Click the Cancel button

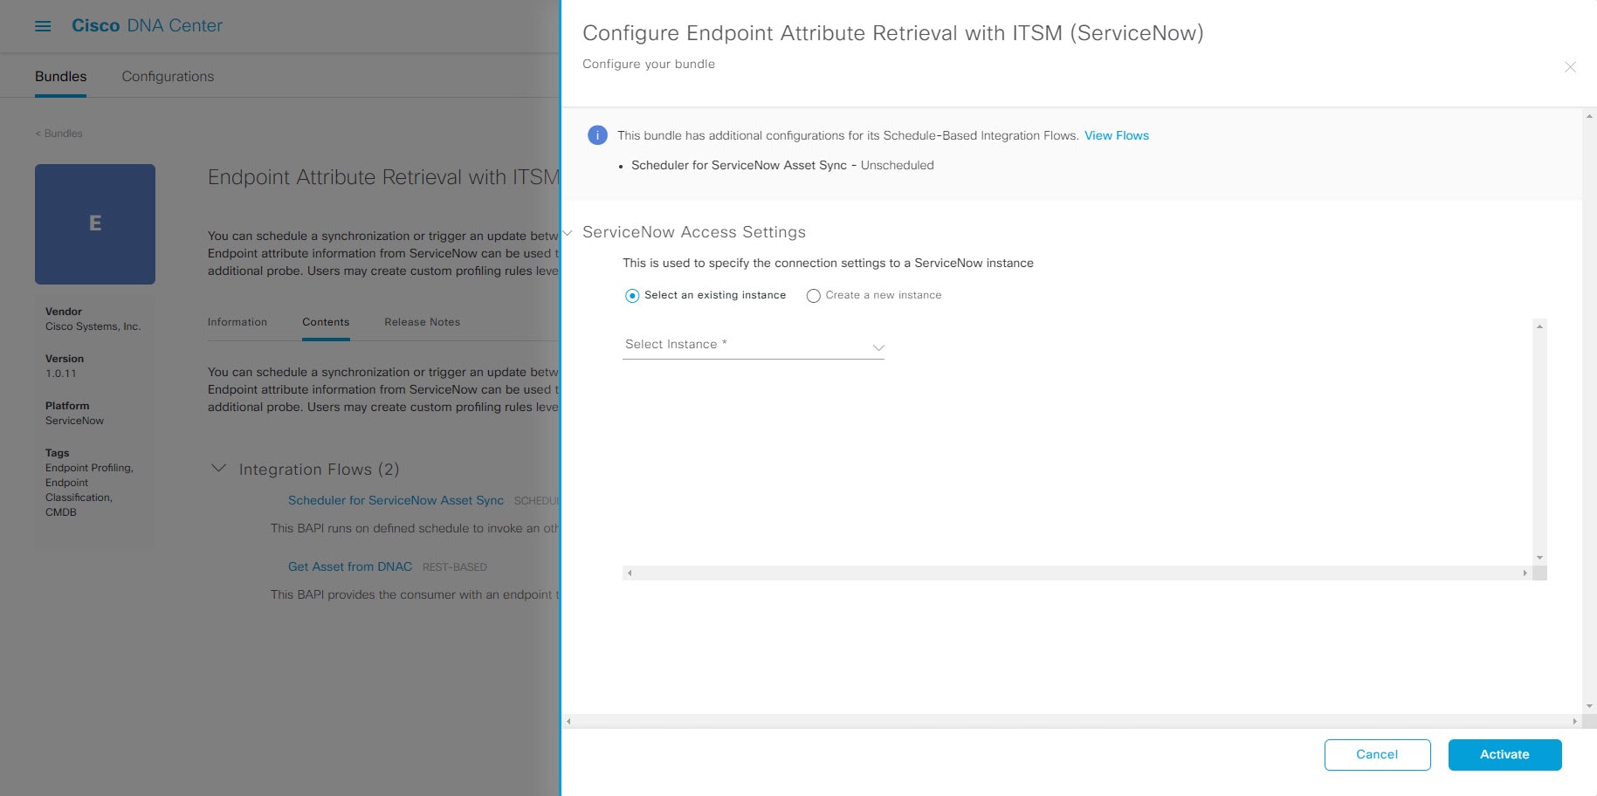point(1377,755)
